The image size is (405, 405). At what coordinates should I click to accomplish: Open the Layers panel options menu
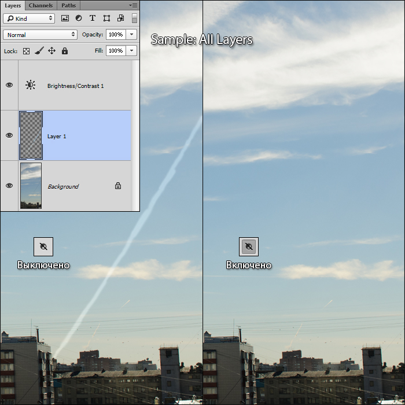[x=133, y=5]
